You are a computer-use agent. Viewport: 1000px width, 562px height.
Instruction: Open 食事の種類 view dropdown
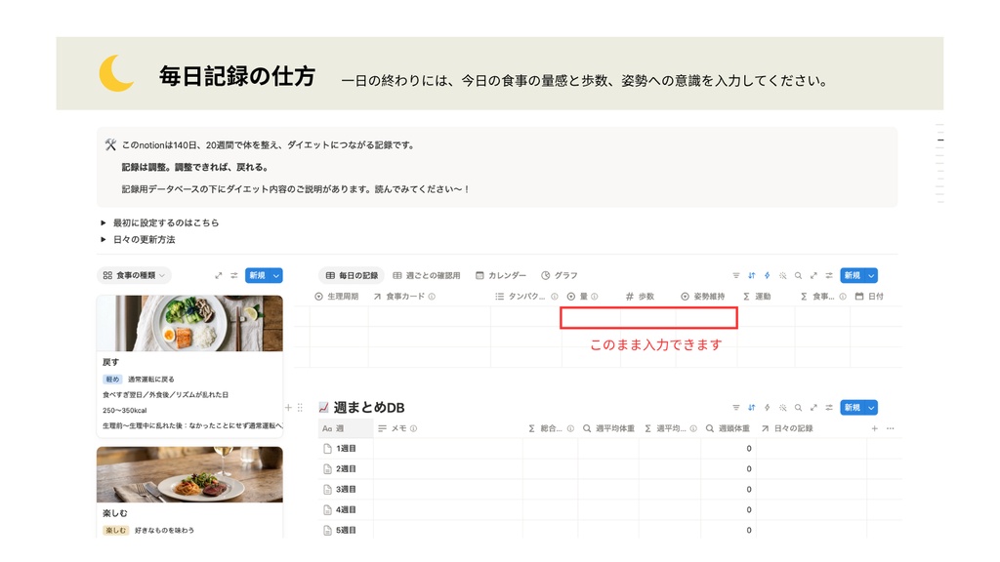tap(135, 275)
